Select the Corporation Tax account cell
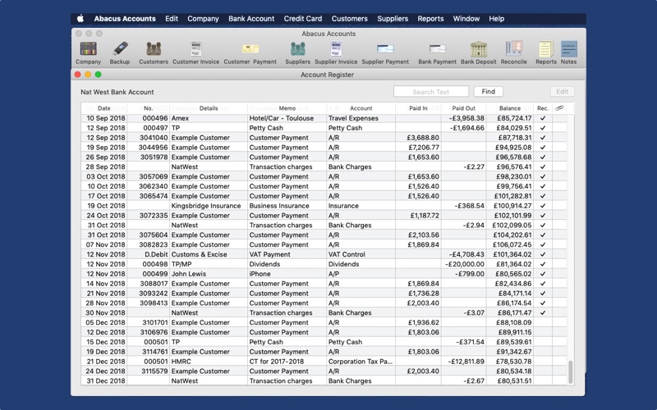Image resolution: width=657 pixels, height=410 pixels. tap(361, 362)
